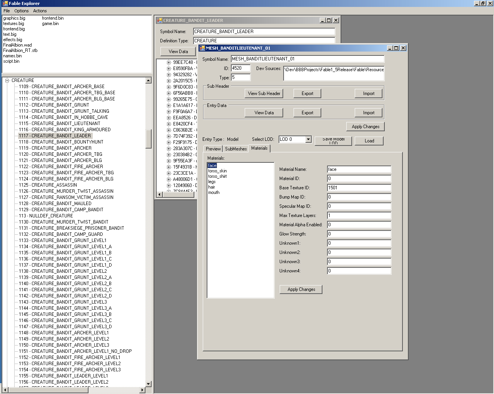This screenshot has width=494, height=394.
Task: Click the mesh ID field showing 4520
Action: (x=240, y=68)
